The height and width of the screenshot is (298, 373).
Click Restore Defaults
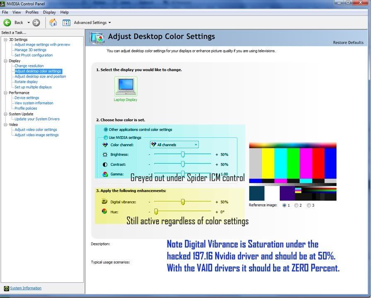click(x=348, y=43)
